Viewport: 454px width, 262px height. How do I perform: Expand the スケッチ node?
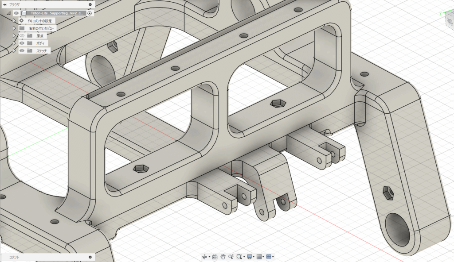(x=14, y=50)
